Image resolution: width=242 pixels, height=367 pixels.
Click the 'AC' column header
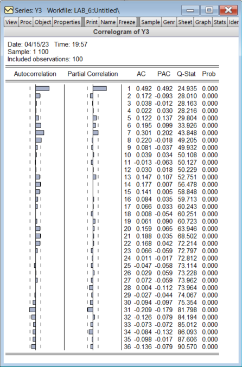click(141, 74)
